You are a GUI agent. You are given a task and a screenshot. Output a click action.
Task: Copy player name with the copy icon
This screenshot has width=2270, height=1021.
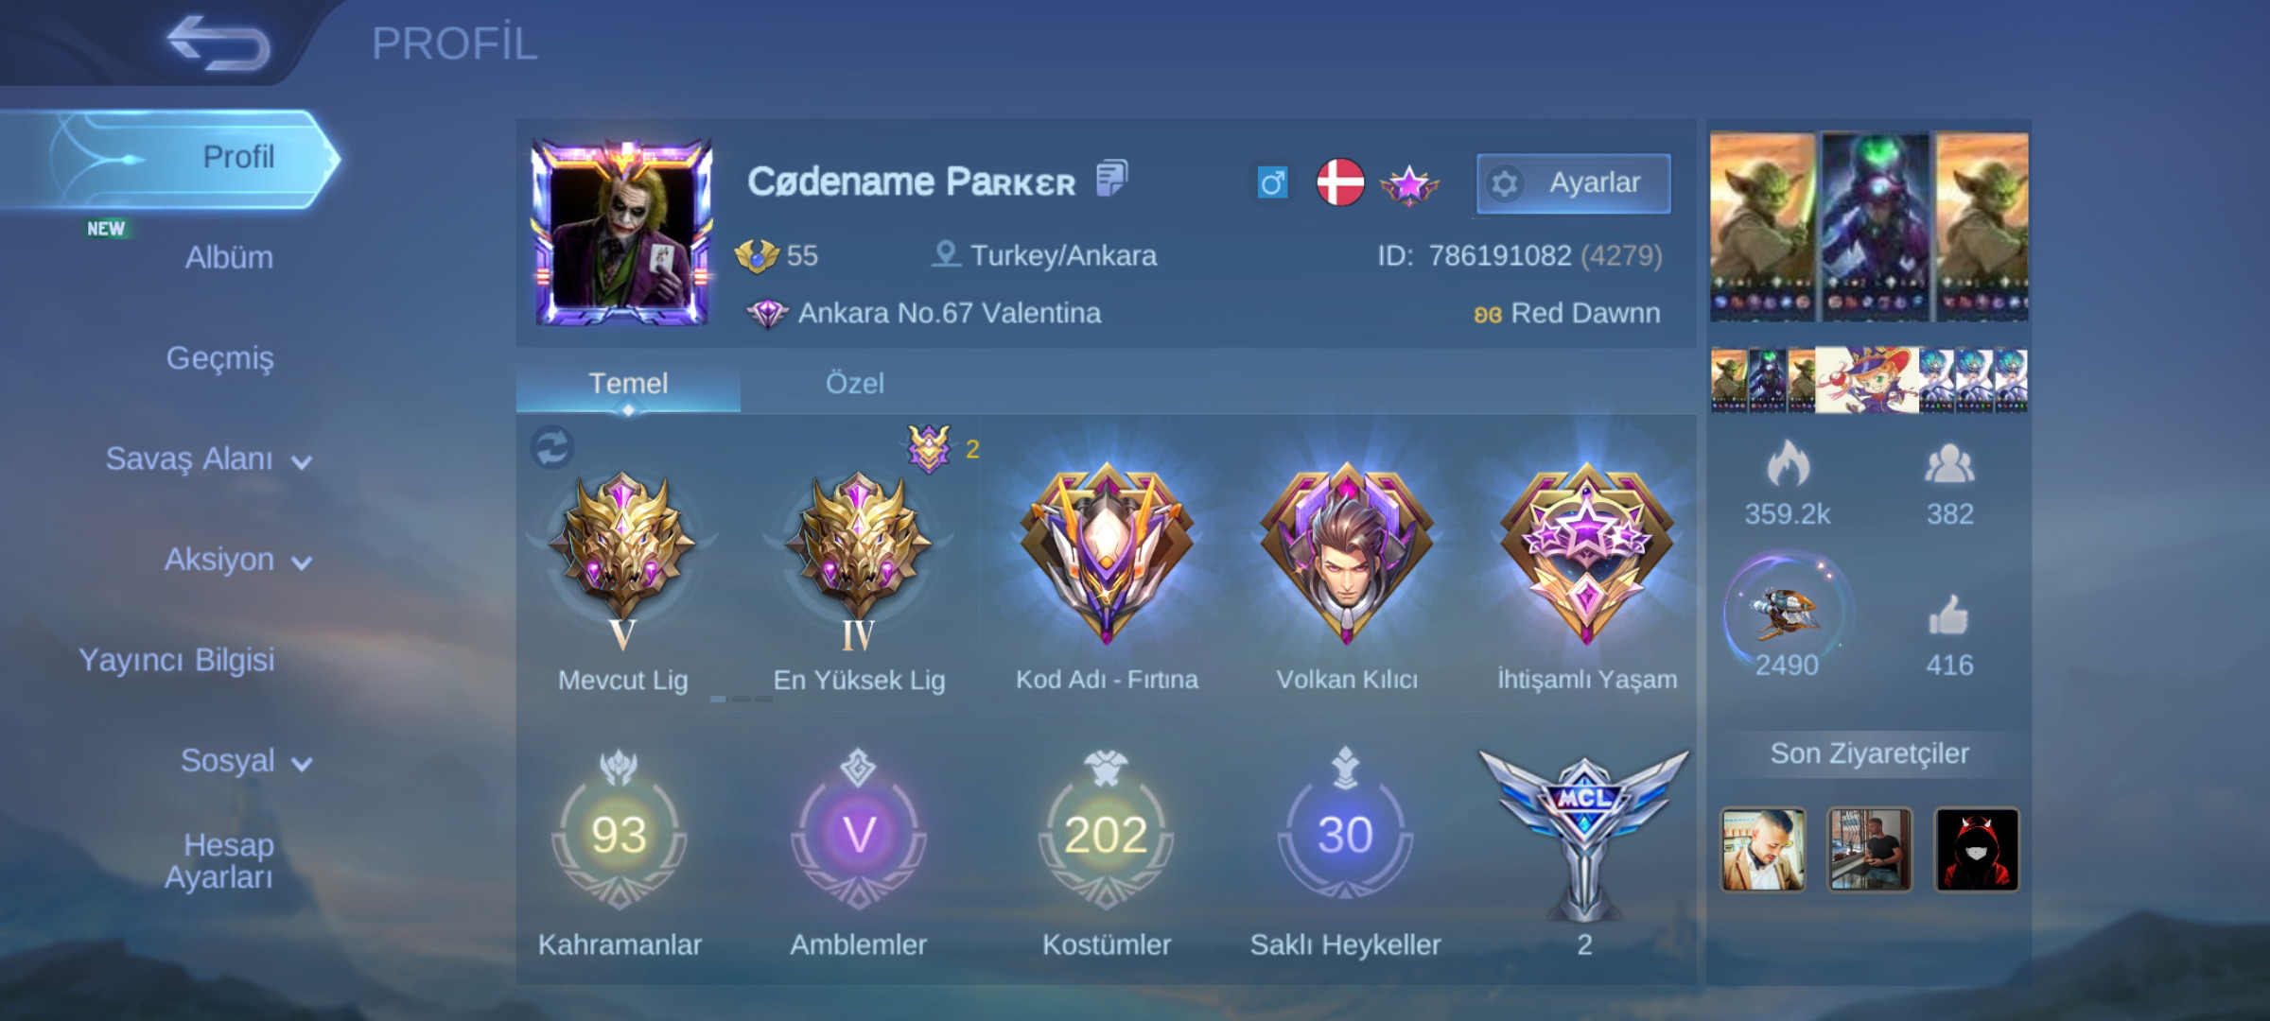click(1111, 178)
